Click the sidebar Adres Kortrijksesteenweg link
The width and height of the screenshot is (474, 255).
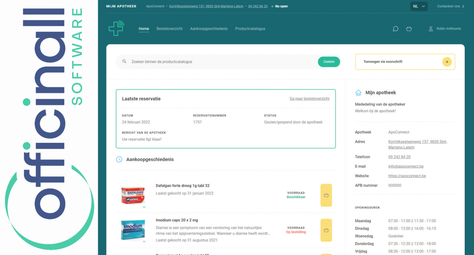418,145
